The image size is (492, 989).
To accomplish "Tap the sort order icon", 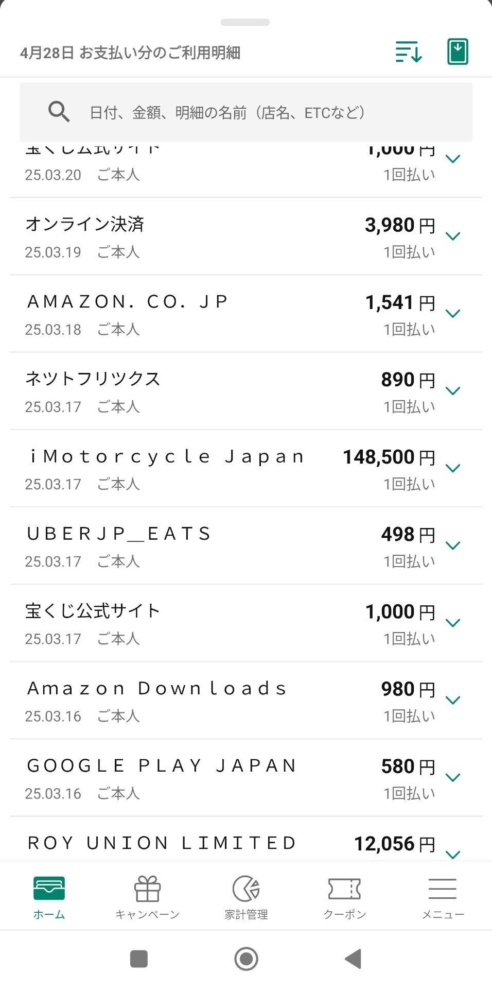I will (409, 52).
